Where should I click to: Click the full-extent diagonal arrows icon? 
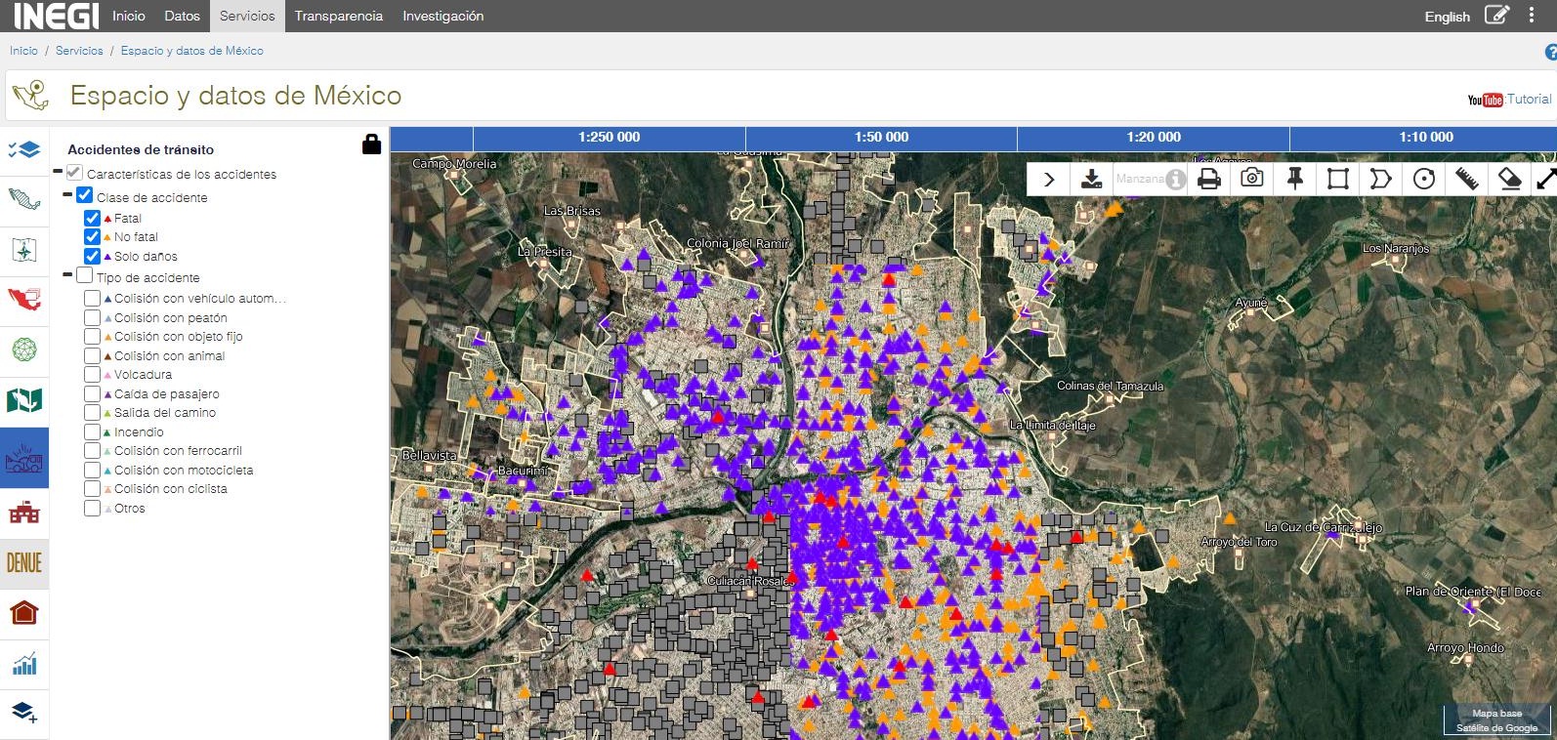[1547, 179]
